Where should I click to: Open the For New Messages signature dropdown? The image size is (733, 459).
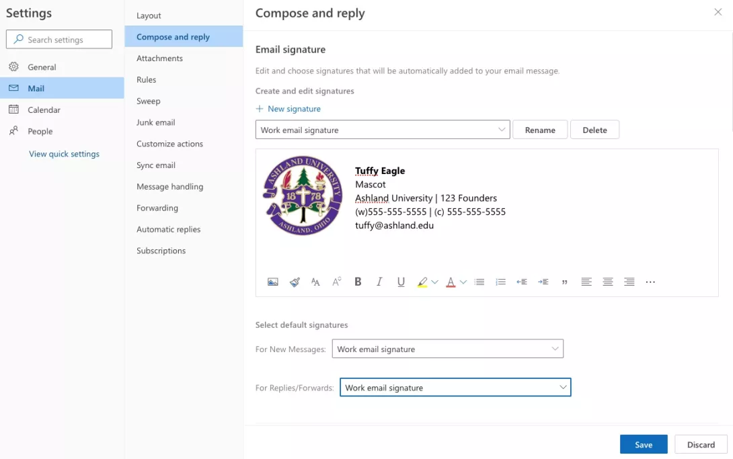pyautogui.click(x=447, y=349)
